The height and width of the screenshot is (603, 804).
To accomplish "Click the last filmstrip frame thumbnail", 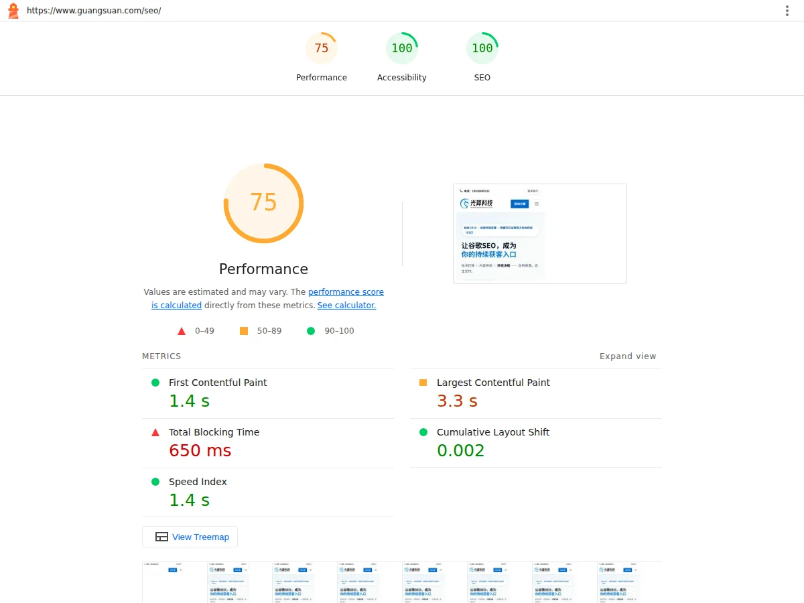I will point(620,582).
